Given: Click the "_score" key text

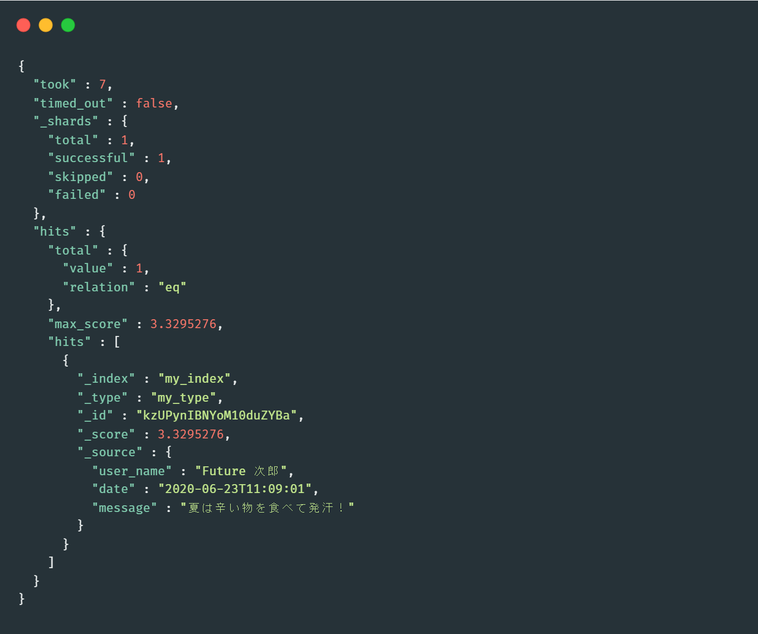Looking at the screenshot, I should pos(106,435).
